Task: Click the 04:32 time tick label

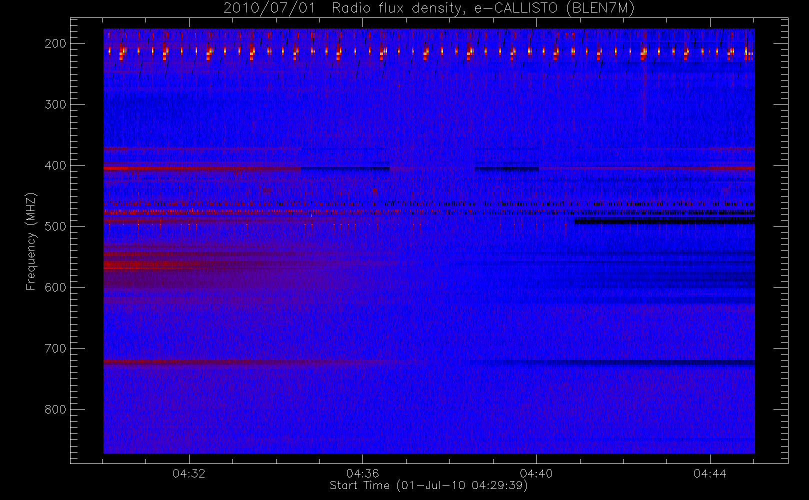Action: click(189, 473)
